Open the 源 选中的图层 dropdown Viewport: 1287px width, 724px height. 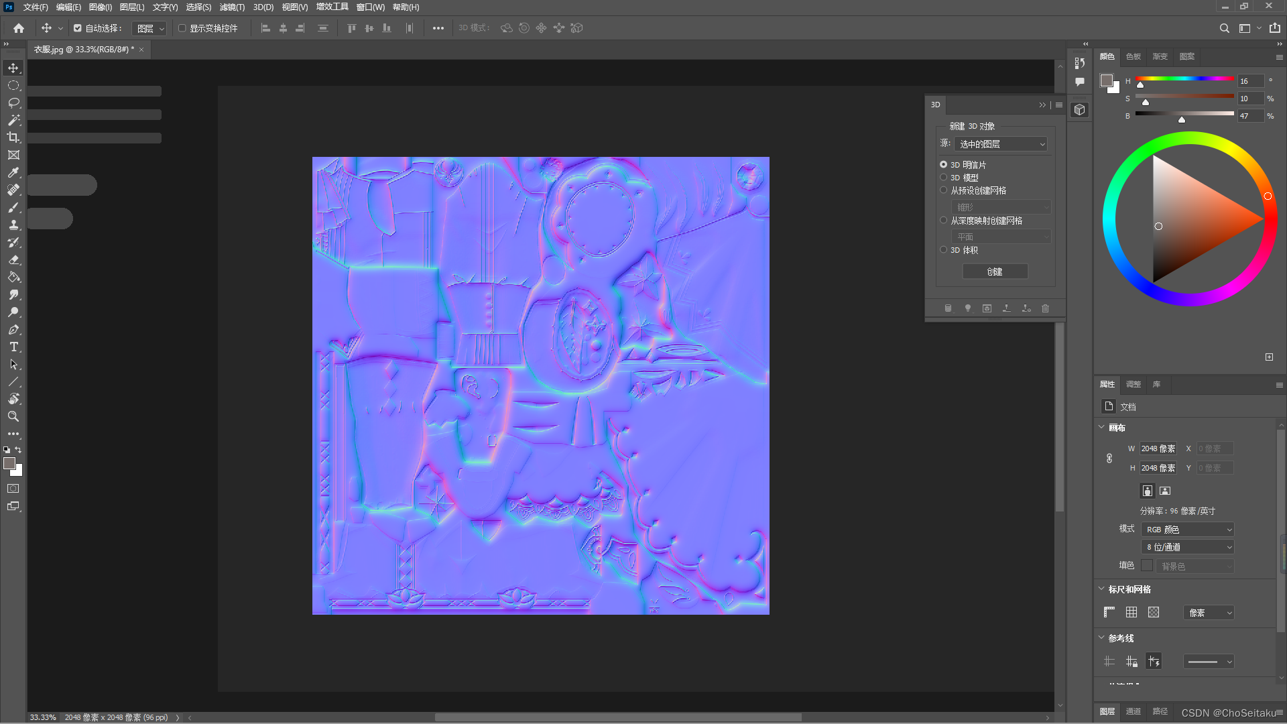click(1001, 144)
